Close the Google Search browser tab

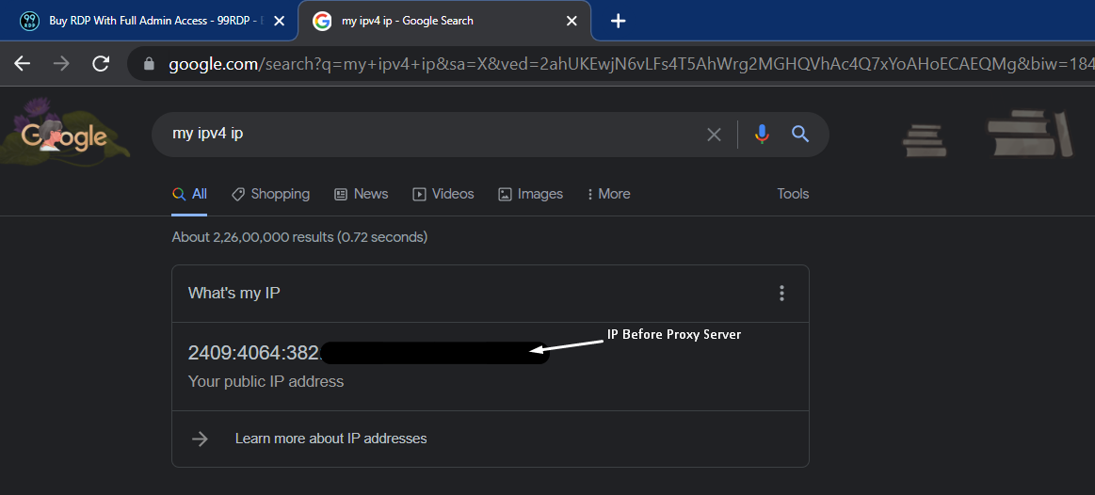point(572,21)
